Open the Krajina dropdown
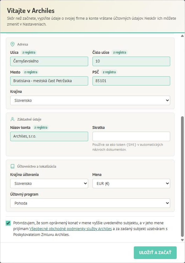The height and width of the screenshot is (263, 185). (90, 101)
